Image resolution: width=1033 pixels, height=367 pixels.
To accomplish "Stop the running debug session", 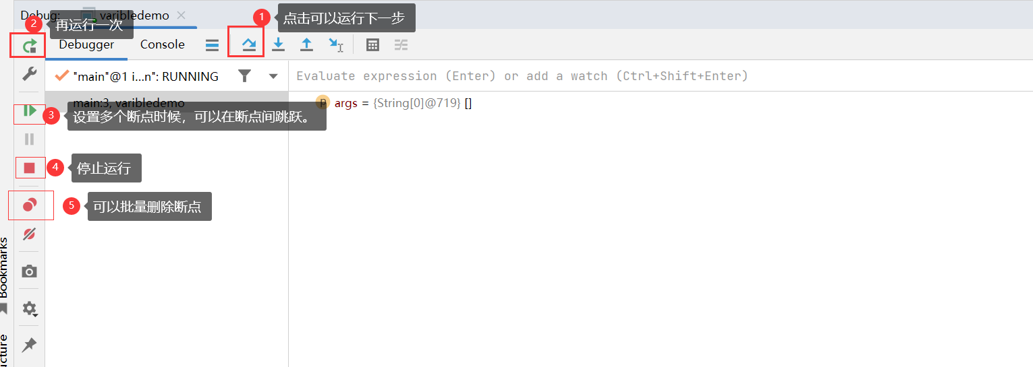I will pos(29,168).
